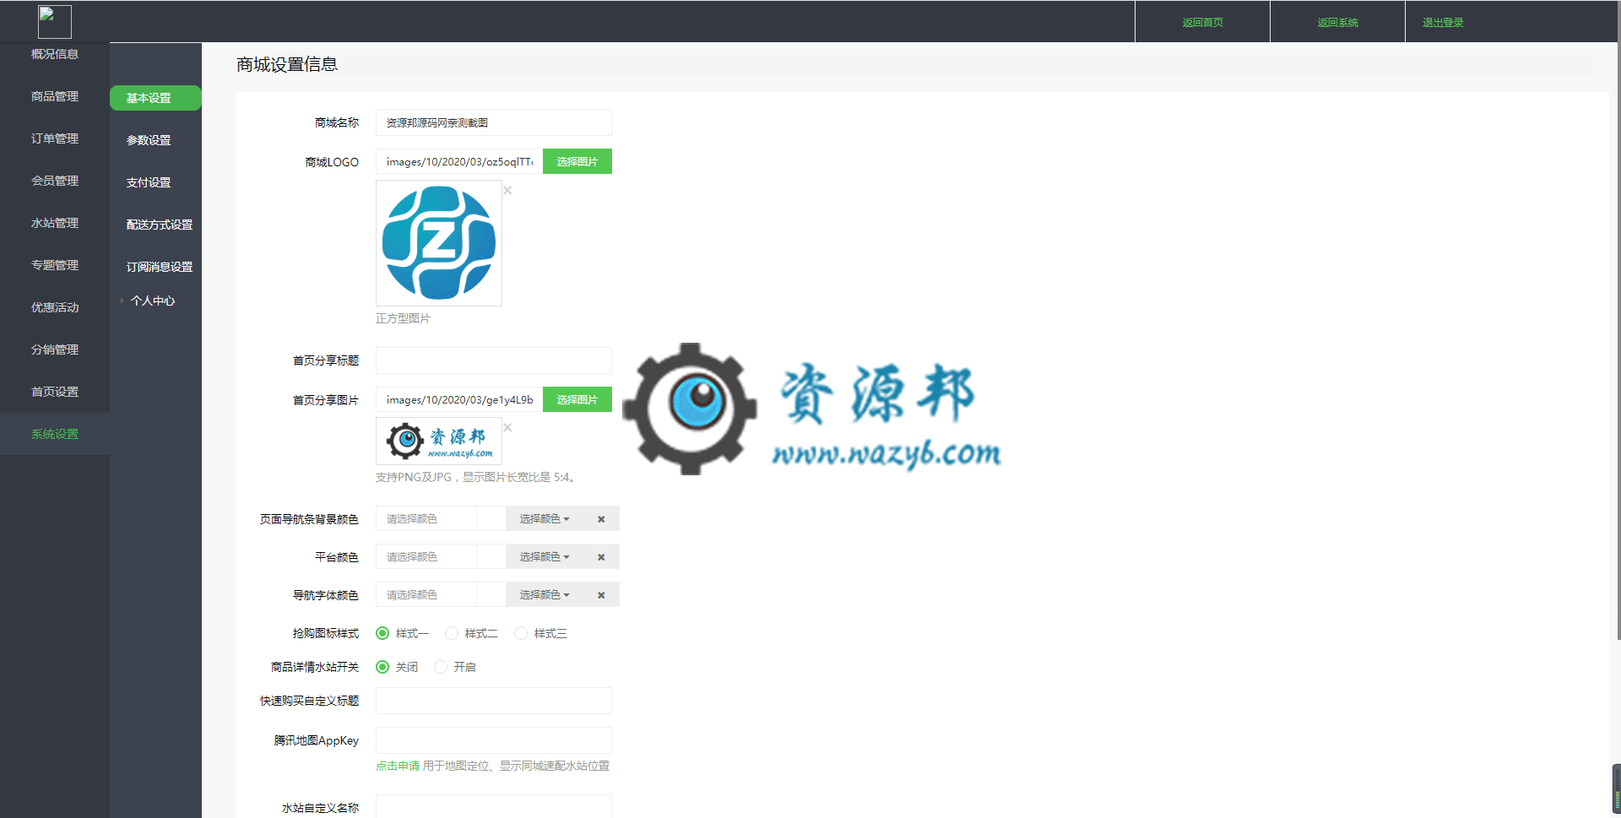The height and width of the screenshot is (818, 1621).
Task: Click the 快速购买自定义标题 input field
Action: point(494,701)
